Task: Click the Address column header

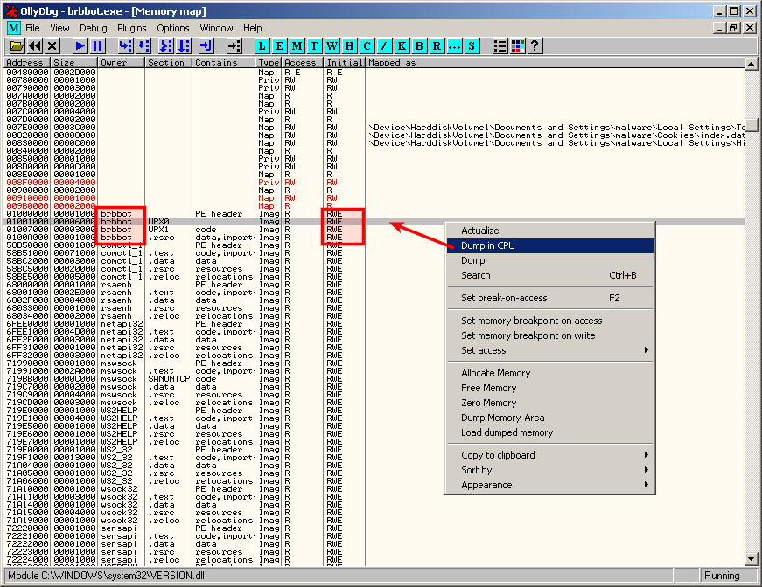Action: click(x=26, y=63)
